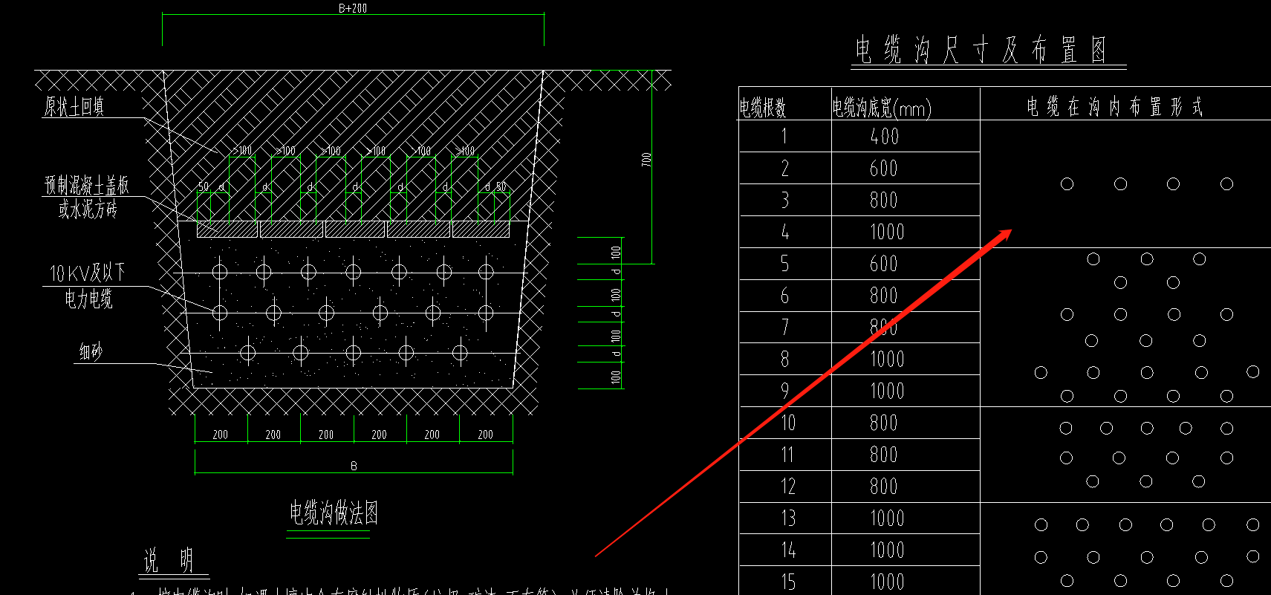Image resolution: width=1271 pixels, height=595 pixels.
Task: Select the 电缆在沟内布置形式 column header
Action: pyautogui.click(x=1114, y=107)
